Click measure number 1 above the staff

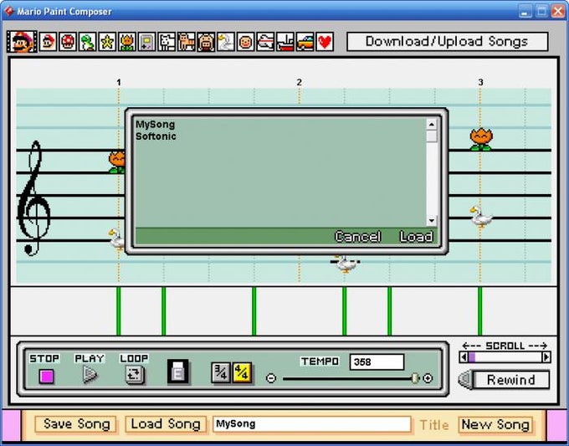[x=119, y=82]
